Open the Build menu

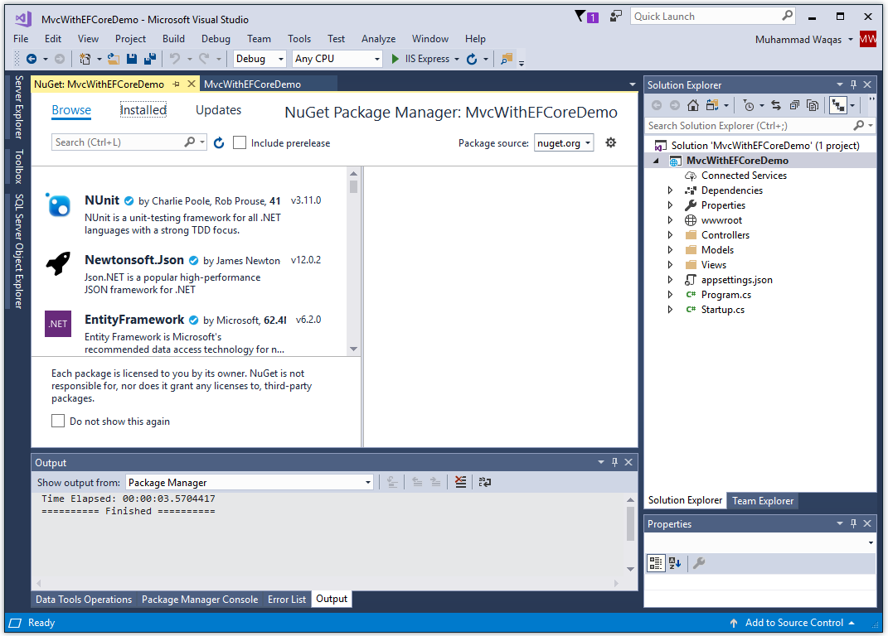click(x=173, y=39)
